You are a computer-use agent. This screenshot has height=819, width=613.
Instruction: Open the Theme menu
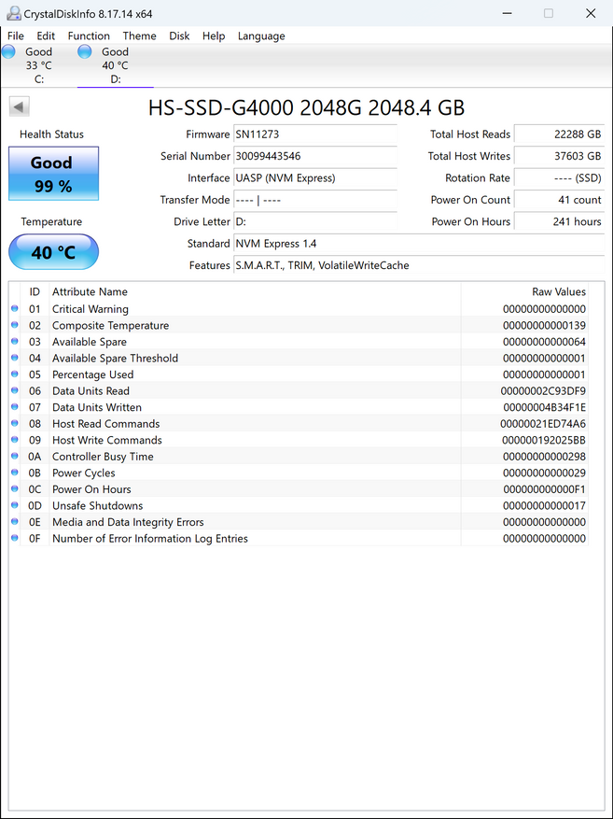click(x=139, y=36)
